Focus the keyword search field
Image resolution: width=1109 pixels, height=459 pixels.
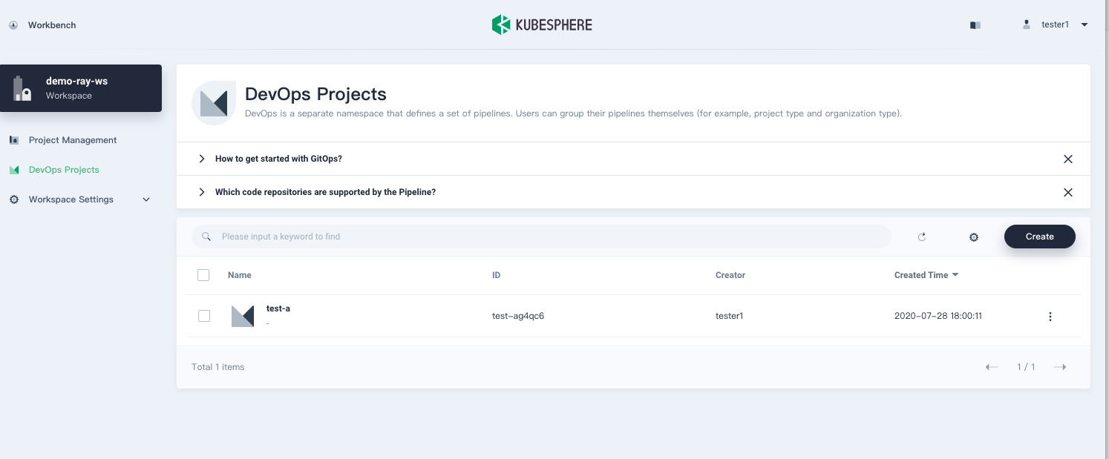click(541, 237)
